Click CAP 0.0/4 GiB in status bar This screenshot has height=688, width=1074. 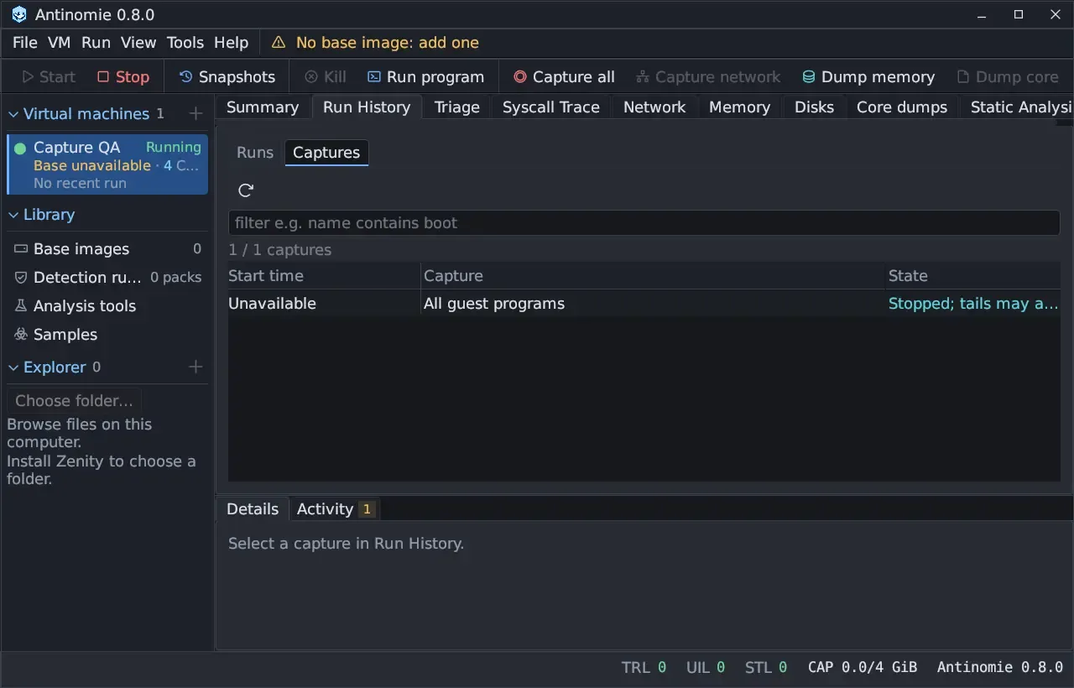[x=863, y=668]
